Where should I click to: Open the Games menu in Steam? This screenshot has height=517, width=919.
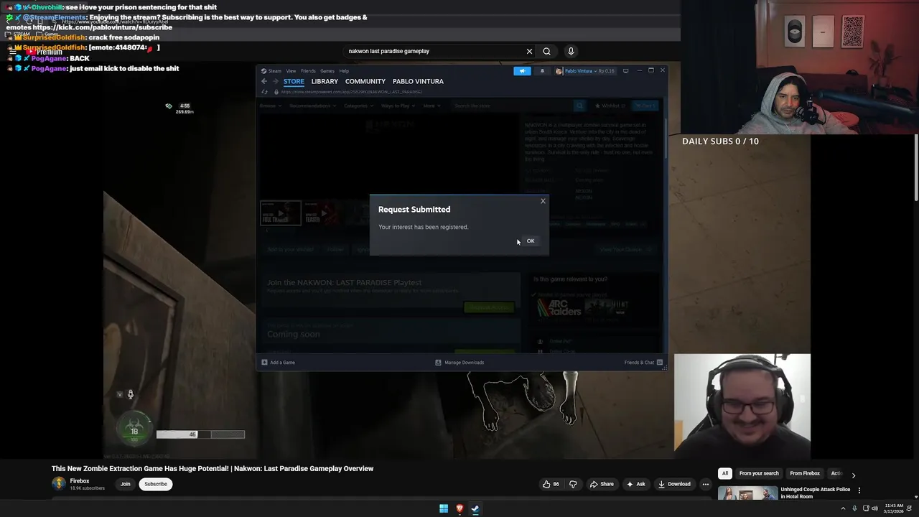[327, 71]
